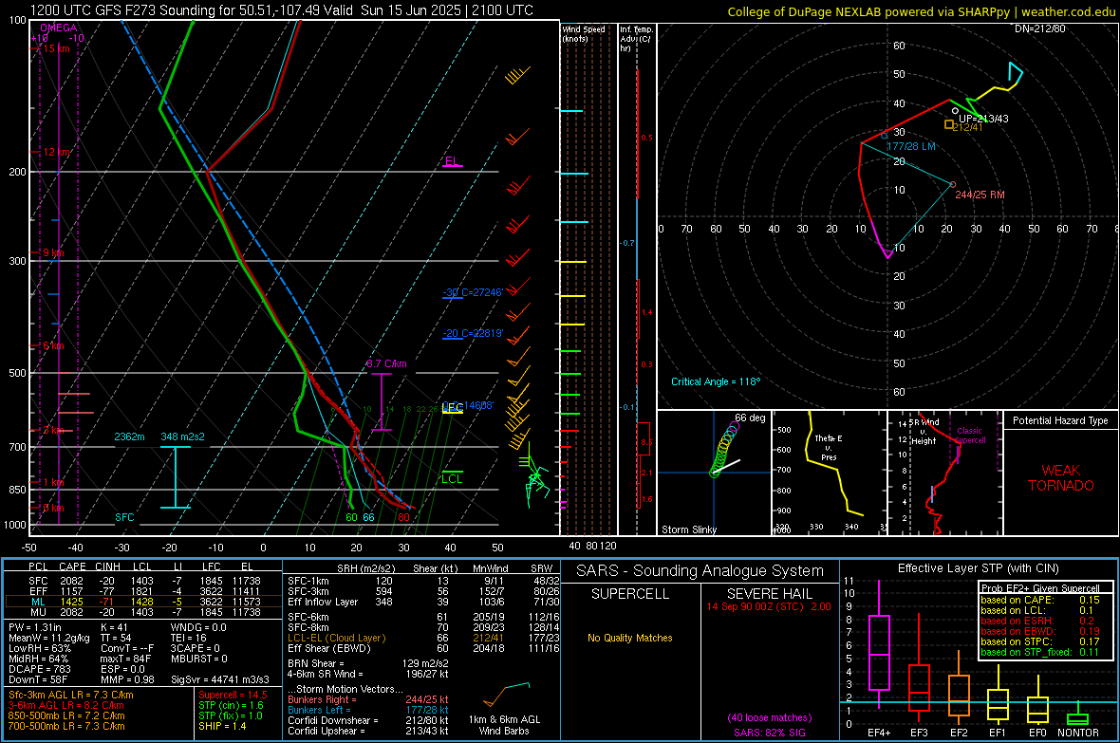Viewport: 1120px width, 743px height.
Task: Click the blue 'Bunkers Left =' line
Action: pos(368,710)
